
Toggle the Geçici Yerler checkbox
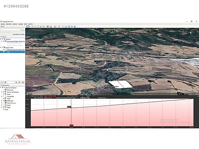pos(3,47)
